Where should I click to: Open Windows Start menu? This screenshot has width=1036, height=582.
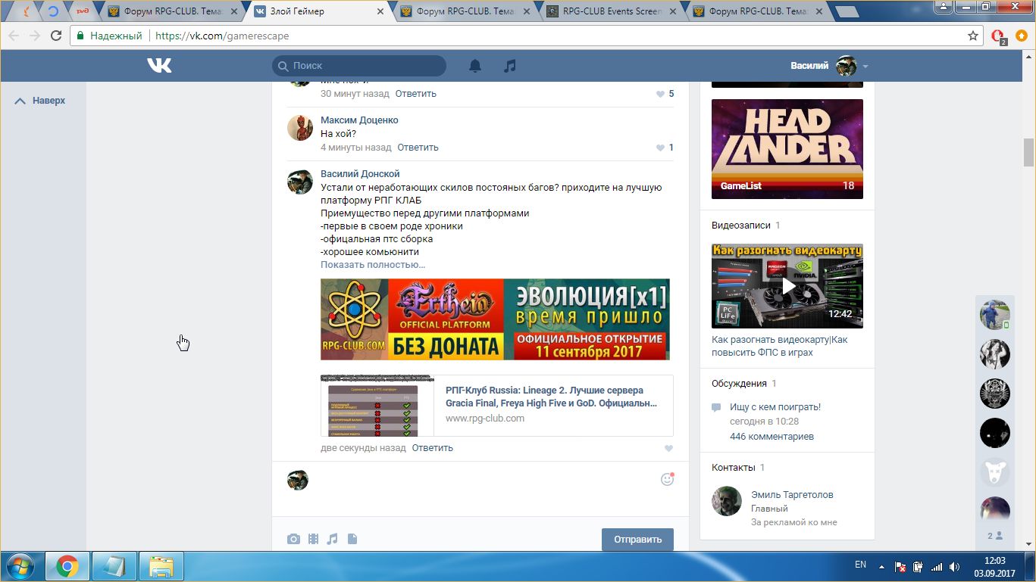point(19,566)
